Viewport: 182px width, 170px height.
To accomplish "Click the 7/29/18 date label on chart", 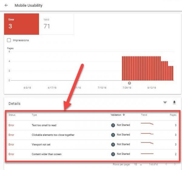I will (127, 88).
